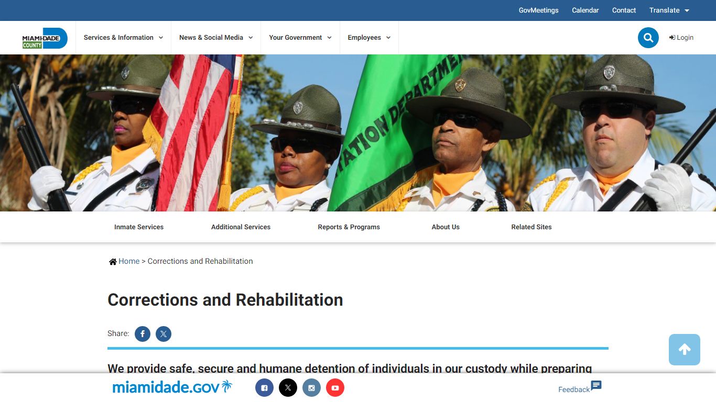The image size is (716, 402).
Task: Click the Feedback link text
Action: point(574,389)
